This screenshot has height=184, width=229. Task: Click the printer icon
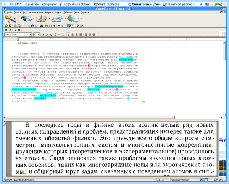(x=15, y=26)
